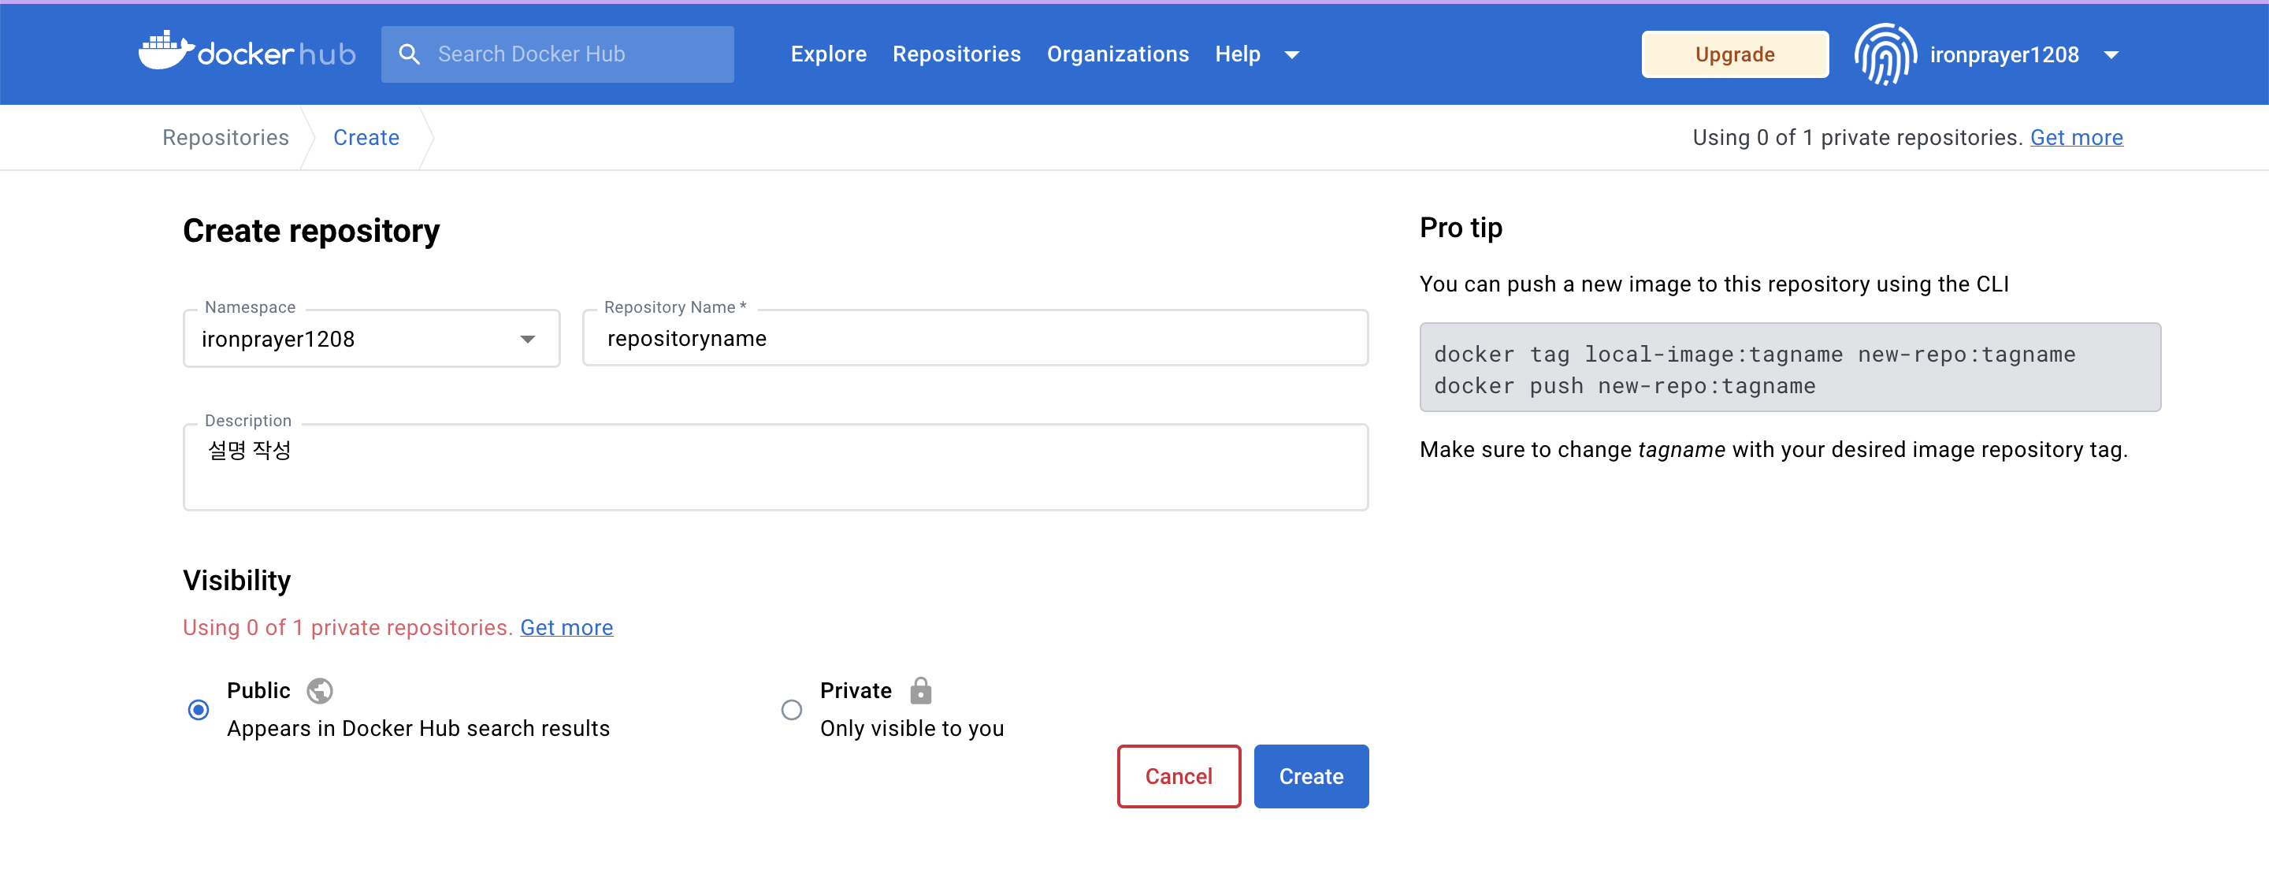Screen dimensions: 2269x873
Task: Click the search magnifier icon
Action: tap(409, 54)
